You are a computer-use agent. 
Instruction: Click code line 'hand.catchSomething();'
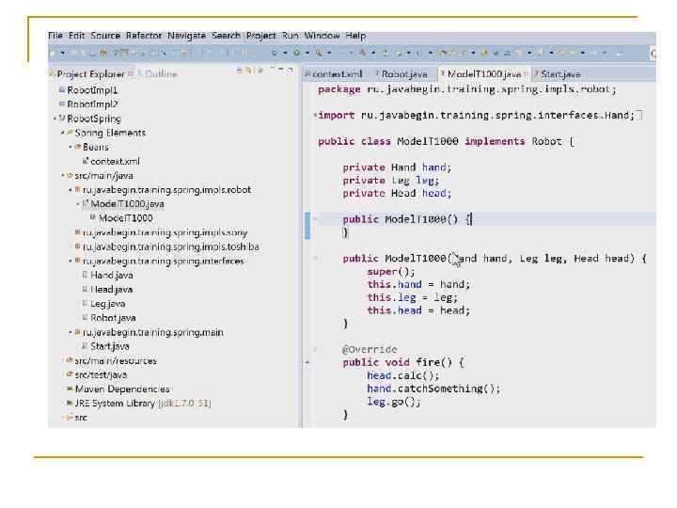tap(433, 389)
